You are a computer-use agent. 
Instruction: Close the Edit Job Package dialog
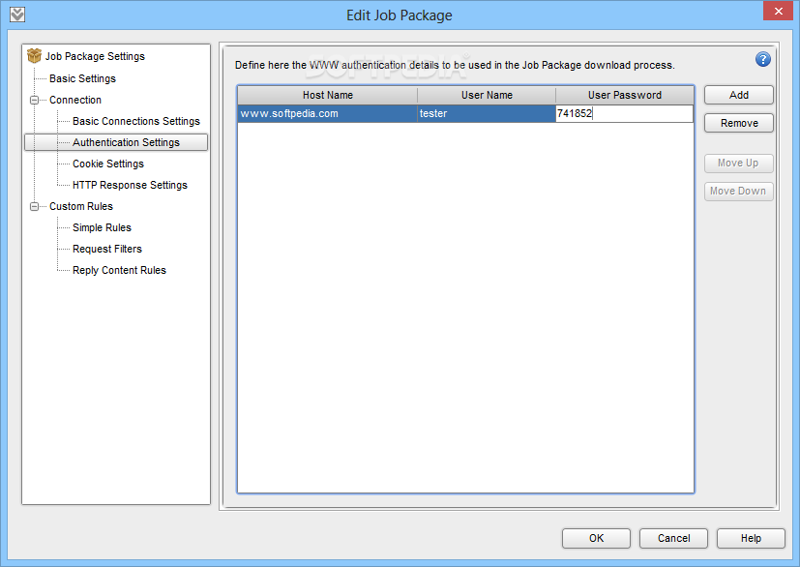pos(778,11)
